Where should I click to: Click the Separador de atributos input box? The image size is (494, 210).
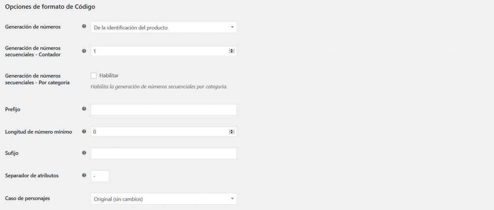(100, 176)
